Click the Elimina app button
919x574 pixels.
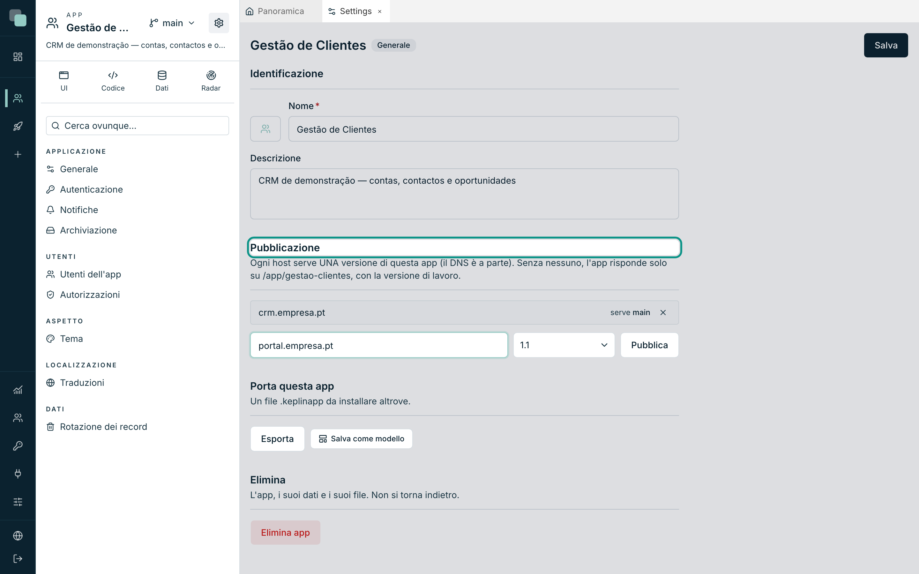pos(285,533)
